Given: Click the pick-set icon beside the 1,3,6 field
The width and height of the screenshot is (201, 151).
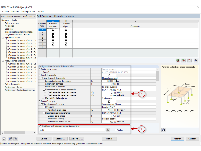Looking at the screenshot, I should point(108,130).
